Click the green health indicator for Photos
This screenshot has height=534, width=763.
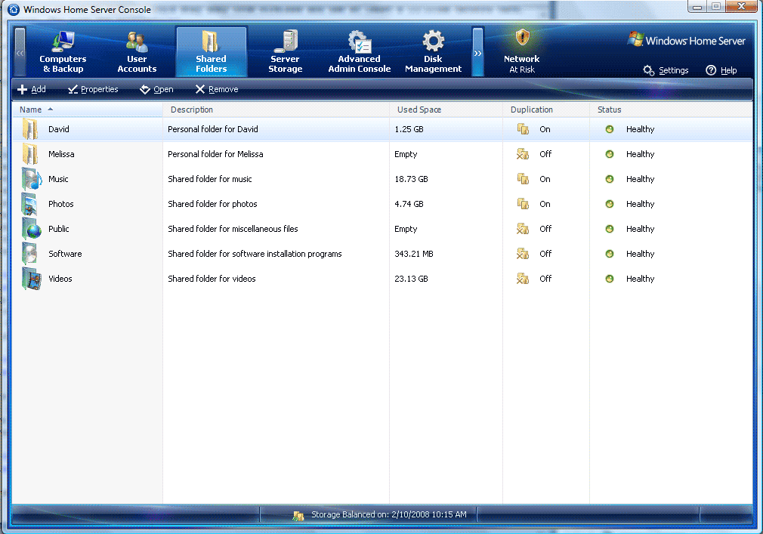click(609, 204)
